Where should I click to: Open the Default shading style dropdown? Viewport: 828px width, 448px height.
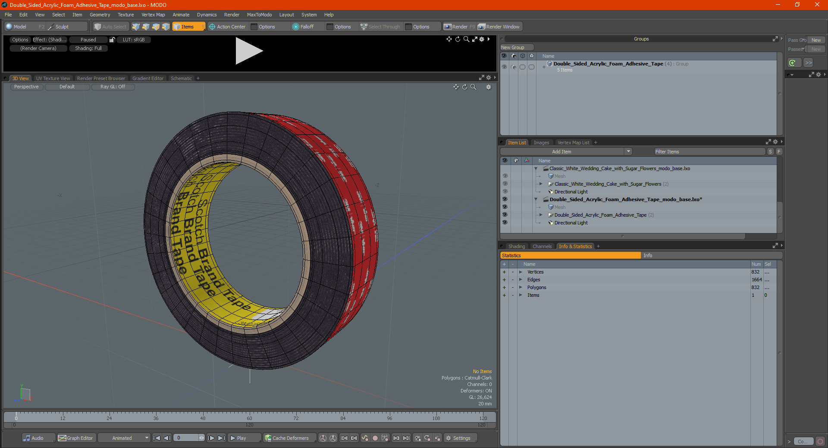67,87
